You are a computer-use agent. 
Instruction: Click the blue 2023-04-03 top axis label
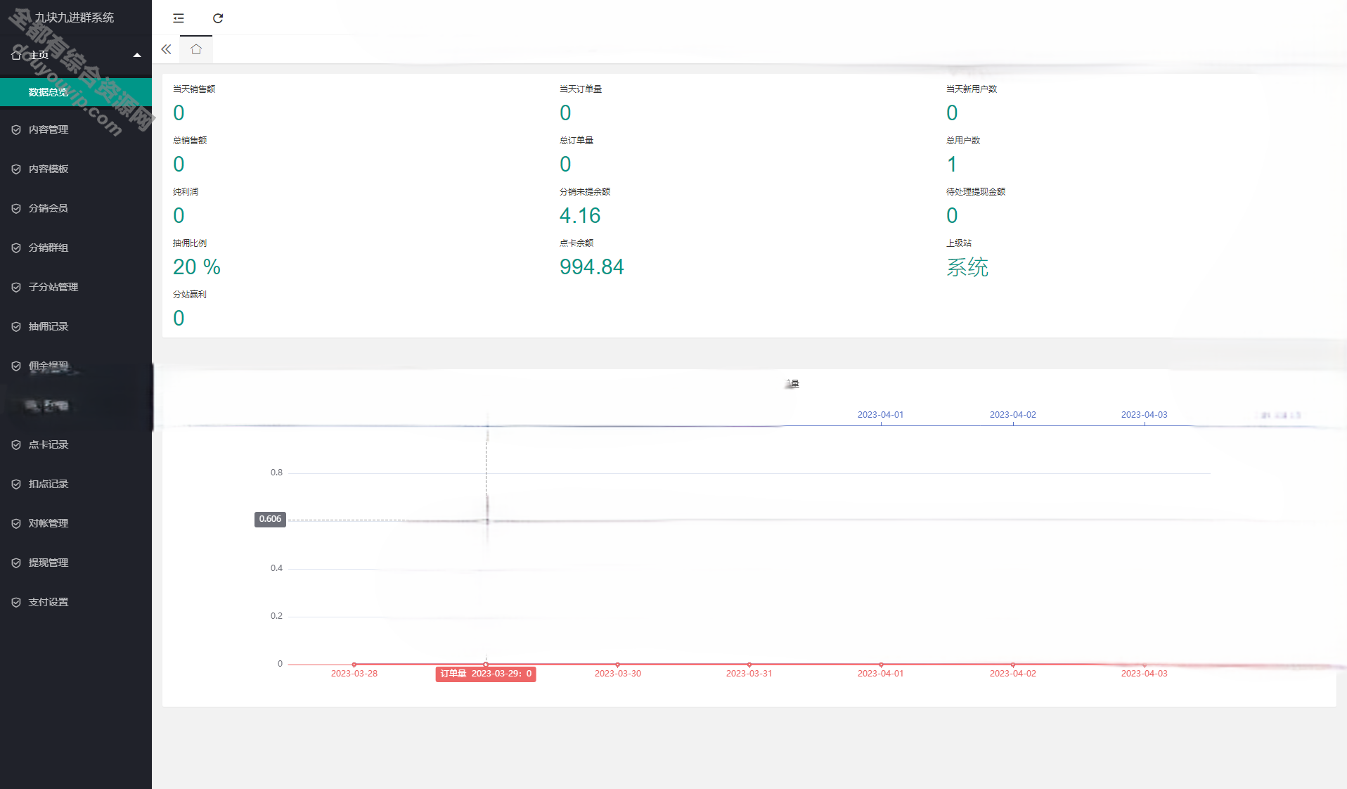(x=1145, y=415)
